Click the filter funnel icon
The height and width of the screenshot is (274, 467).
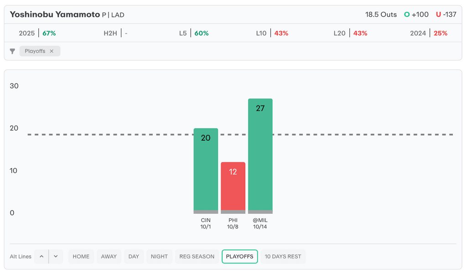[x=13, y=51]
